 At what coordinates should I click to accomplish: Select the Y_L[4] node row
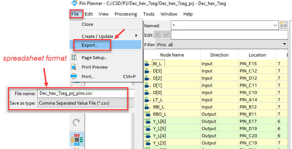216,136
